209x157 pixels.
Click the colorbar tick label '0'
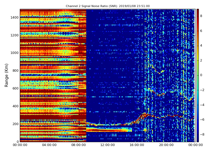coord(201,75)
